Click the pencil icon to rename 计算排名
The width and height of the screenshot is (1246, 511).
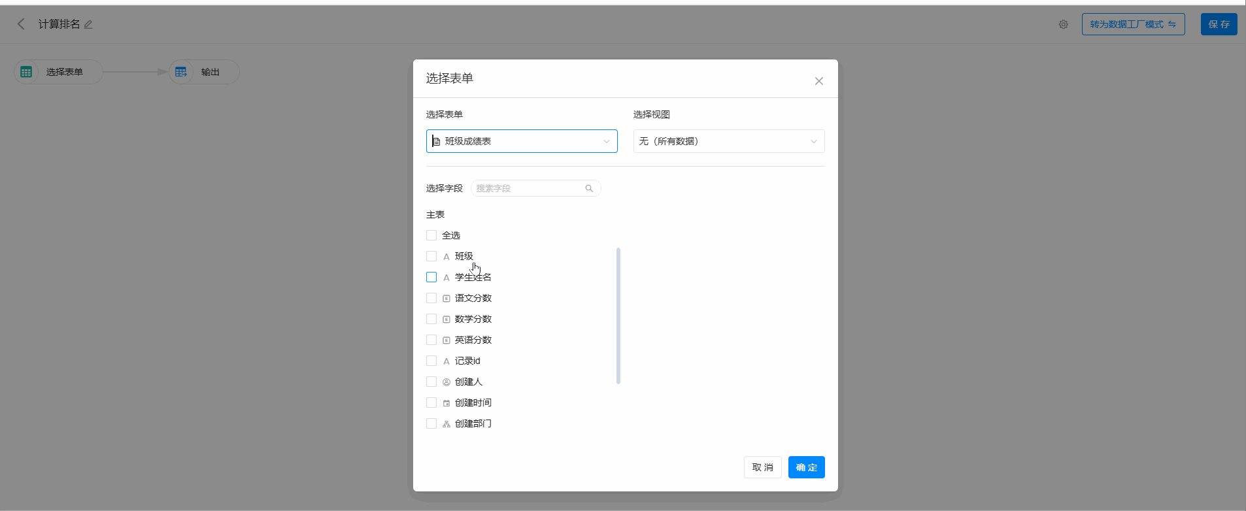88,25
